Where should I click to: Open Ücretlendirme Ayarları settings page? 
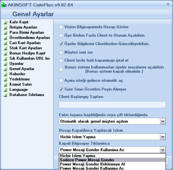[x=30, y=38]
